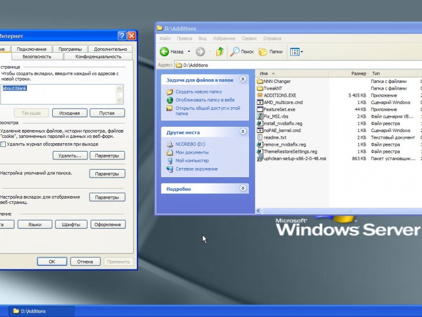Click the Удалить... browsing history button
Screen dimensions: 422x317
point(70,155)
